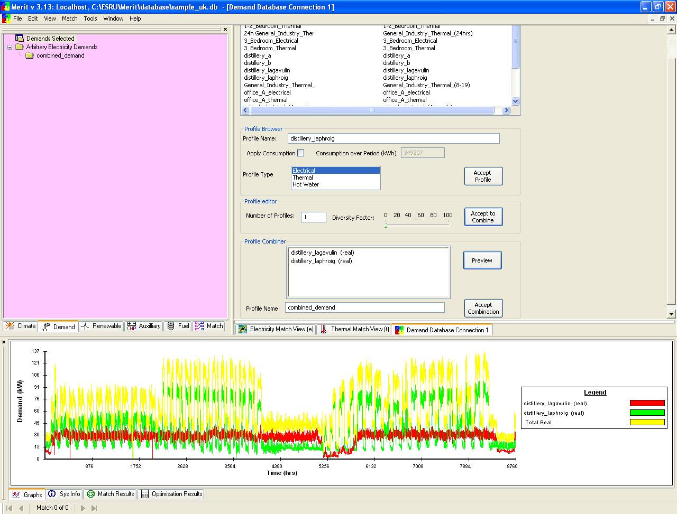
Task: Open the Tools menu
Action: [x=90, y=18]
